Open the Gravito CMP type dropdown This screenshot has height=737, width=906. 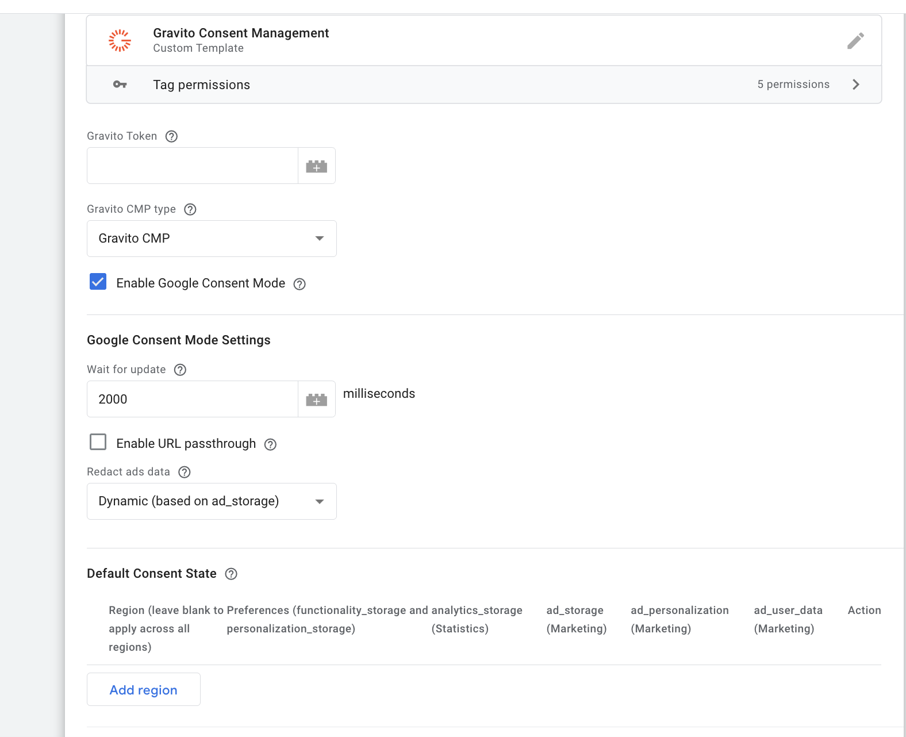coord(212,239)
